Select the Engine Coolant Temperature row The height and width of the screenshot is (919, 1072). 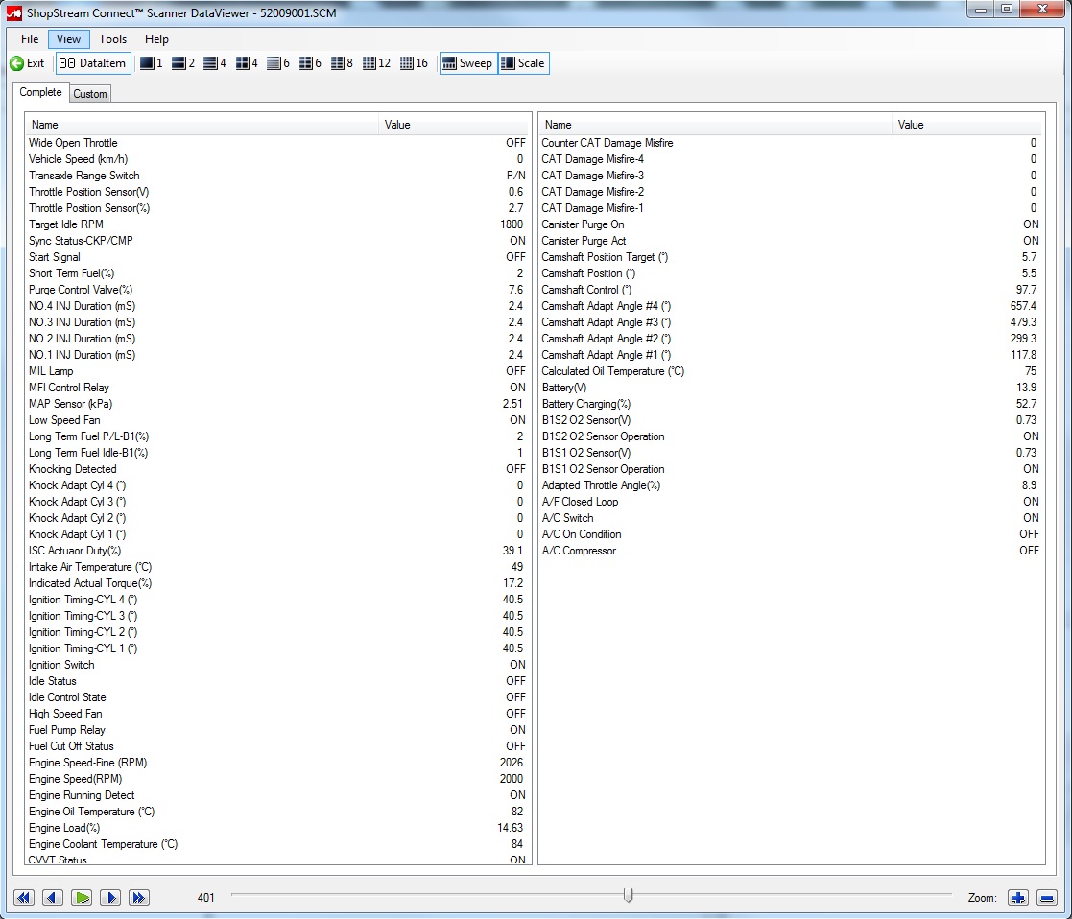277,844
